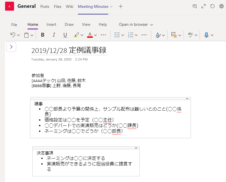Image resolution: width=226 pixels, height=182 pixels.
Task: Click the 参加者 heading text
Action: pos(38,76)
